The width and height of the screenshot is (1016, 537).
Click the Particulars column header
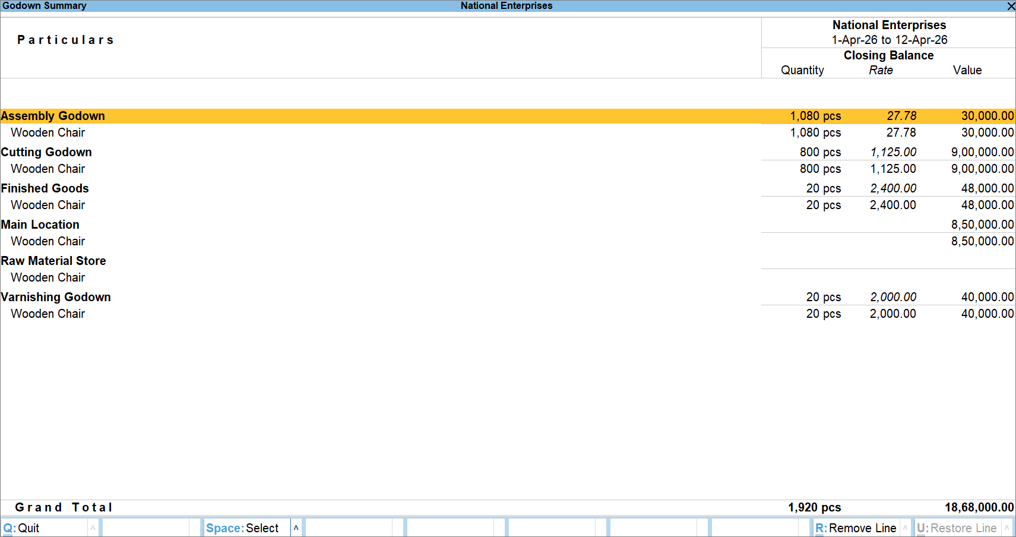point(65,40)
